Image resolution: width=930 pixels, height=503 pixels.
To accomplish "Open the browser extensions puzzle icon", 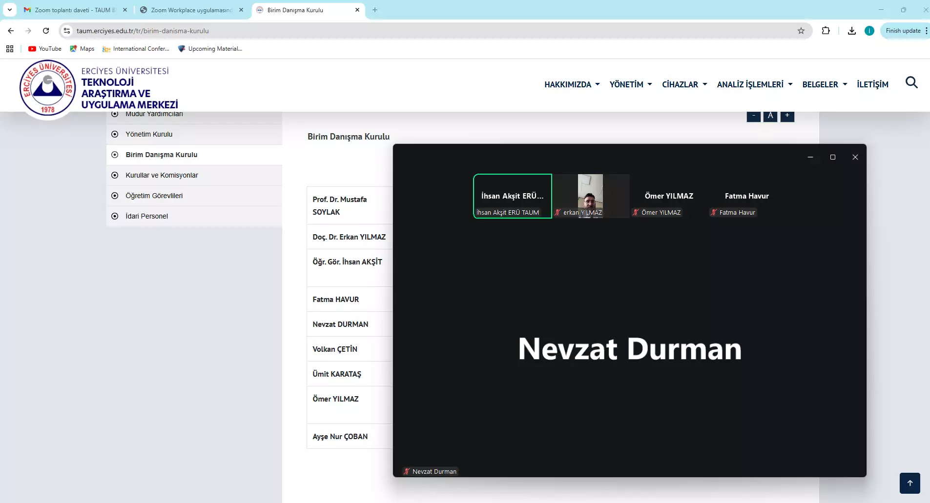I will pyautogui.click(x=826, y=31).
